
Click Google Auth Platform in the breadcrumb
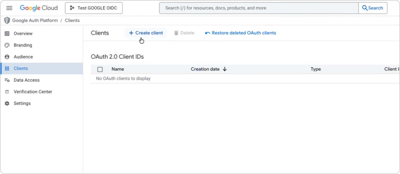click(x=35, y=20)
